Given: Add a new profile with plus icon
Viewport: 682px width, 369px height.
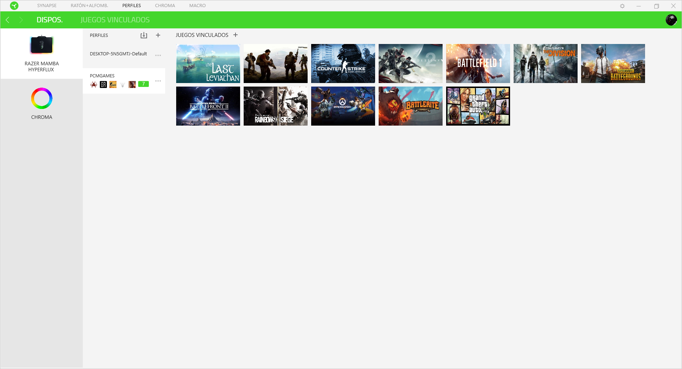Looking at the screenshot, I should tap(158, 35).
